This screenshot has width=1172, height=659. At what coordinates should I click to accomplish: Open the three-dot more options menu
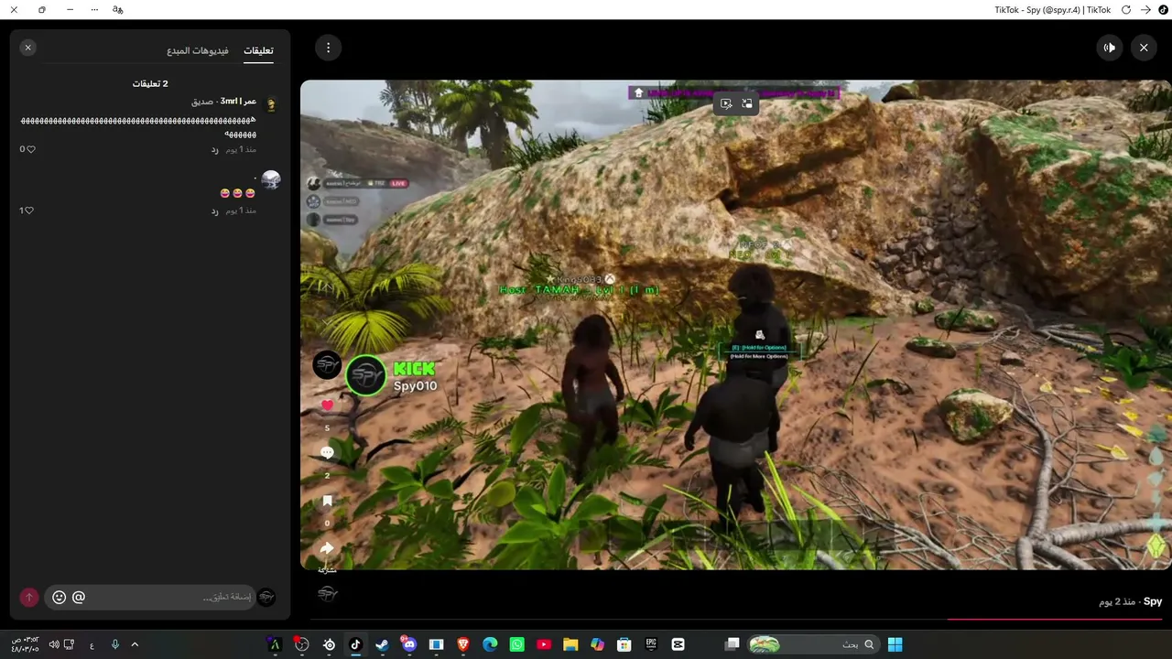coord(328,48)
